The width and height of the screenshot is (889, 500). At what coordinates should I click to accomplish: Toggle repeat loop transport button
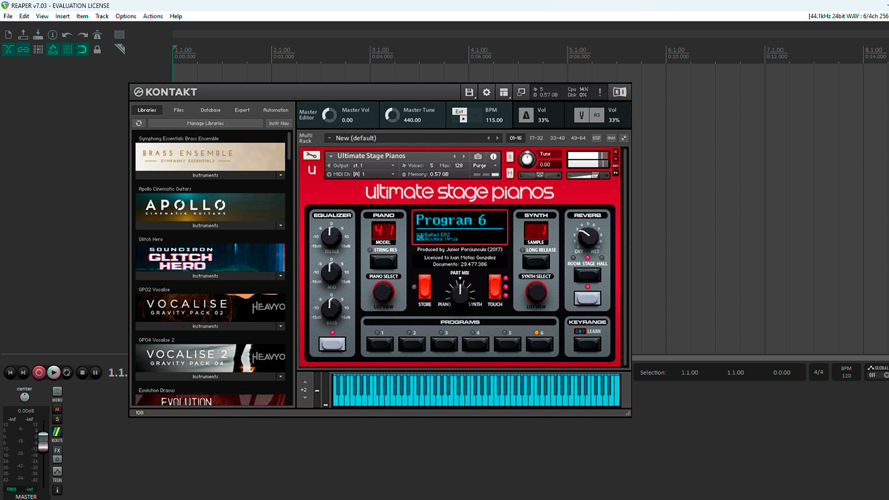[x=67, y=372]
